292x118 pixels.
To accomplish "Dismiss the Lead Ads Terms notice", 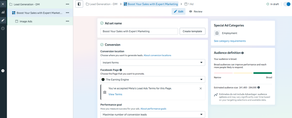I will (200, 88).
